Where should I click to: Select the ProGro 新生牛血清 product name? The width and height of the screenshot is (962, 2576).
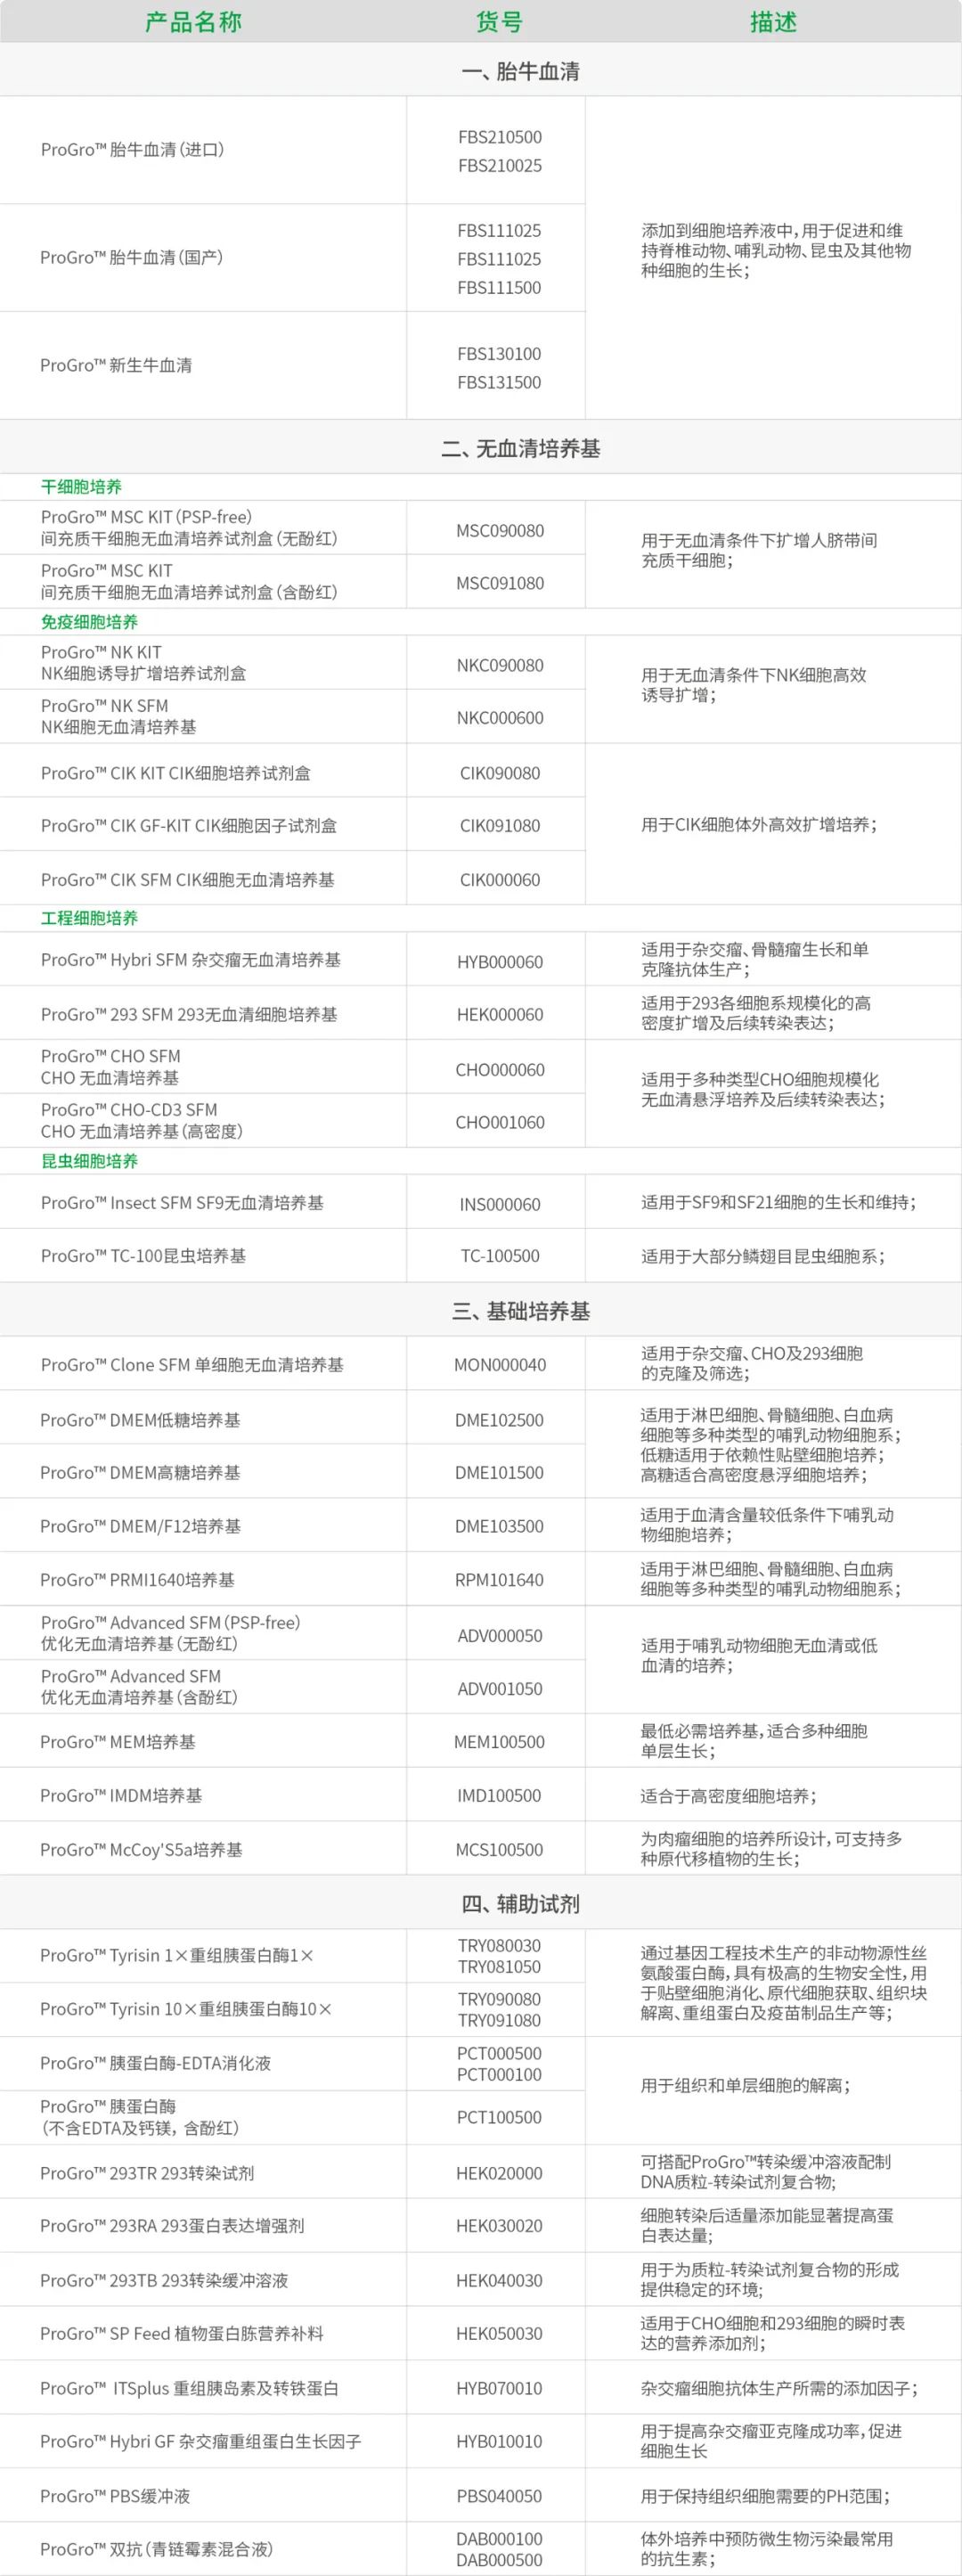click(116, 366)
